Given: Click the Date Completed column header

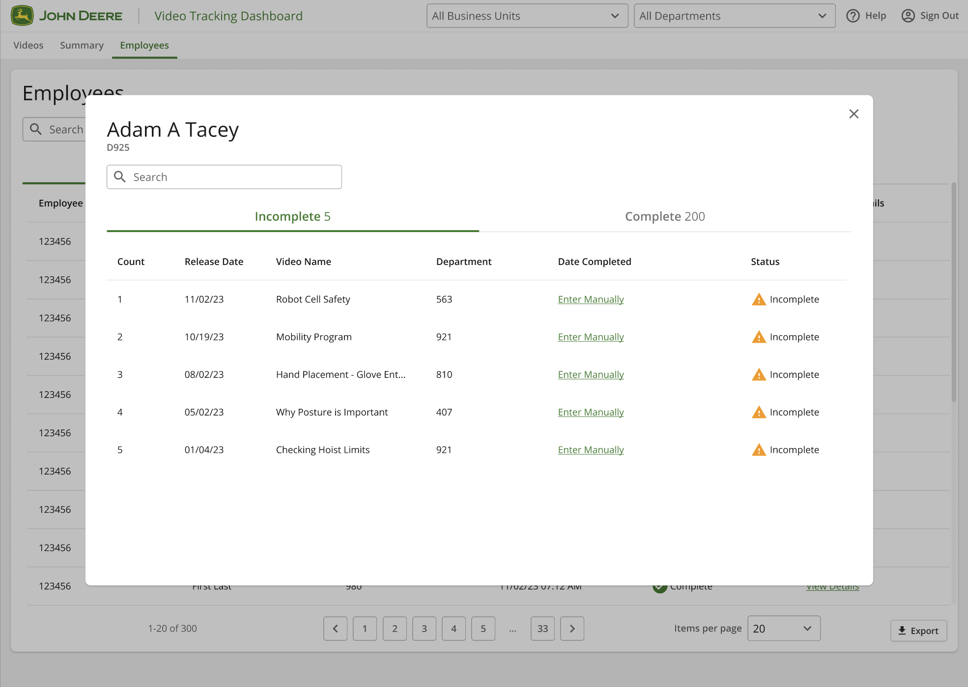Looking at the screenshot, I should click(595, 262).
